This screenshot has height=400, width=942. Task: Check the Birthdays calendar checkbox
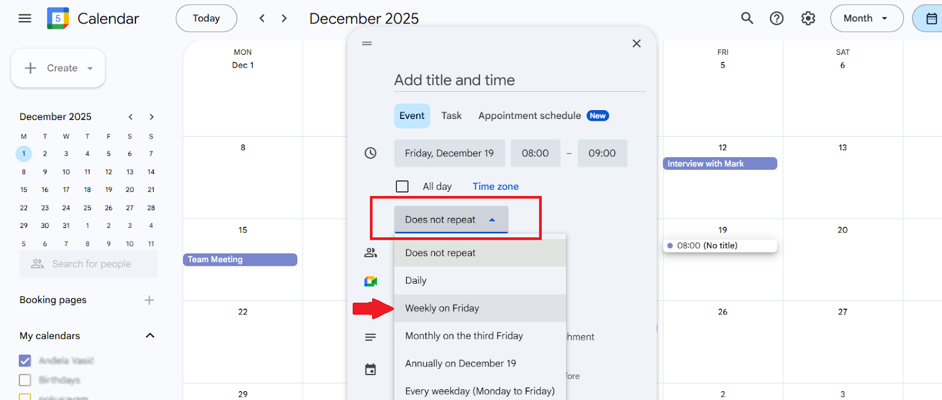[x=25, y=380]
